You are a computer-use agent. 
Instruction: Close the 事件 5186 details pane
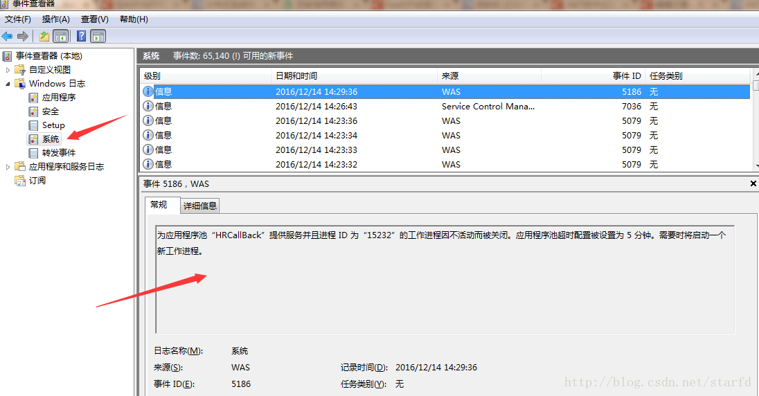point(753,183)
